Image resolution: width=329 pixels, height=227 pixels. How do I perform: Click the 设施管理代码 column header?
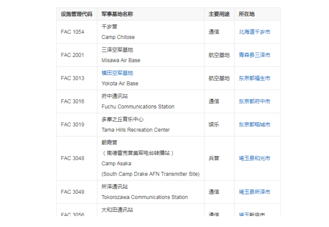point(77,14)
